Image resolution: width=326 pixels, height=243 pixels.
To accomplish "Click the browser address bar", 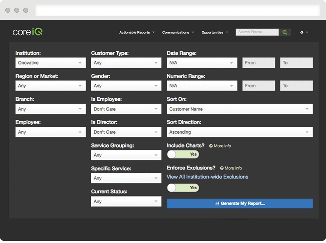I will 178,10.
